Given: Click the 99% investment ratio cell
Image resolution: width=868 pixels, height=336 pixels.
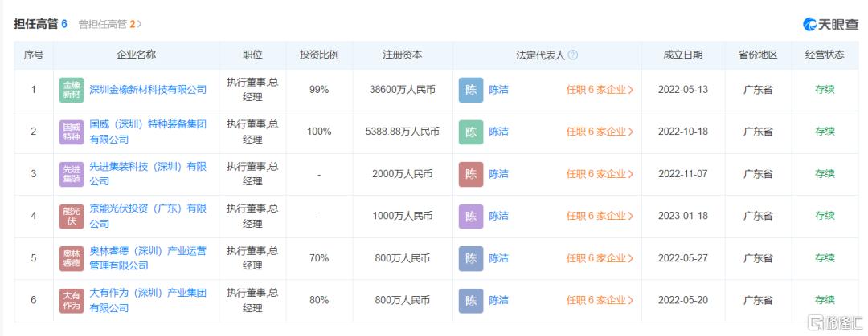Looking at the screenshot, I should [319, 90].
